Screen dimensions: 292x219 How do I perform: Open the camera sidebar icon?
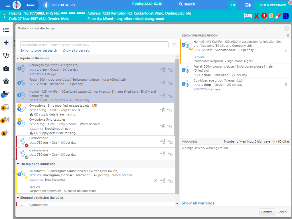coord(6,68)
